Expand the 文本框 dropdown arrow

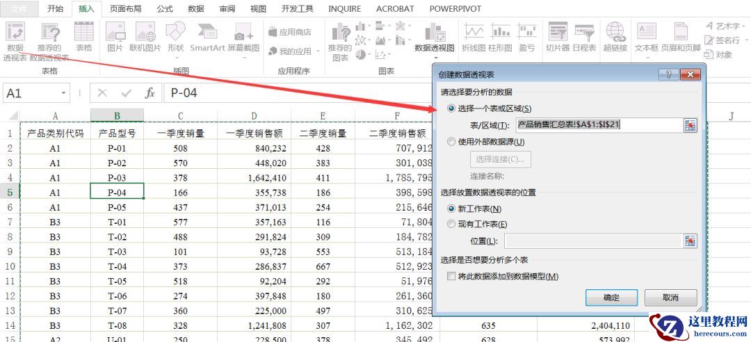click(x=647, y=58)
